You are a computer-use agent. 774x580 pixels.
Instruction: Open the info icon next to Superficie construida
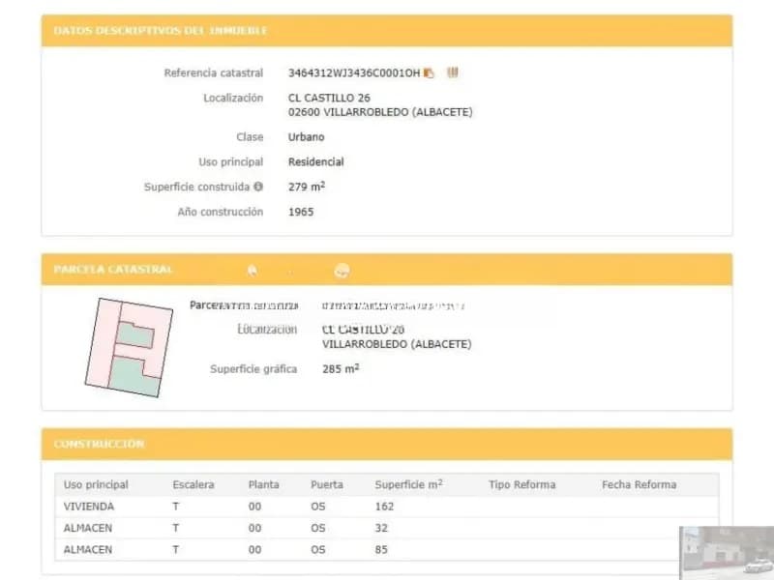258,187
